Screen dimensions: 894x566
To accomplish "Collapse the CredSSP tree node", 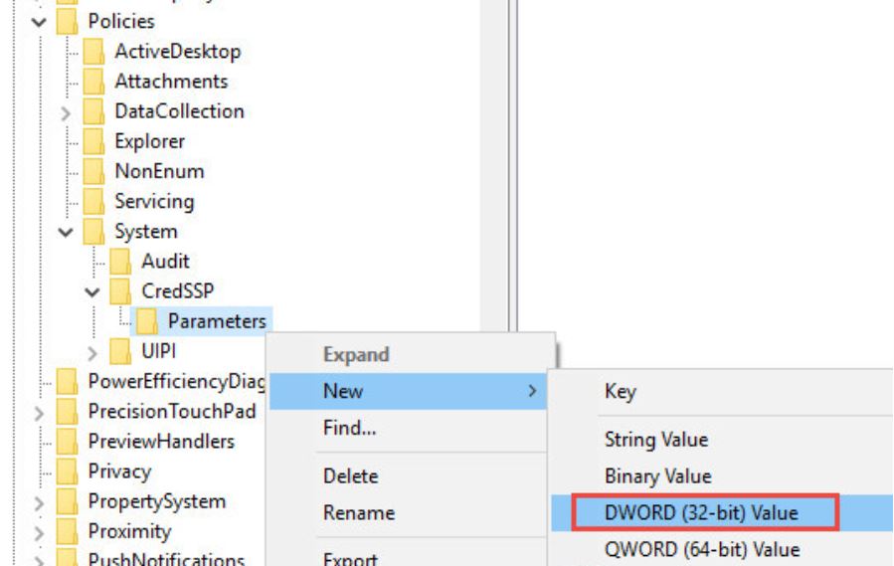I will click(x=92, y=292).
